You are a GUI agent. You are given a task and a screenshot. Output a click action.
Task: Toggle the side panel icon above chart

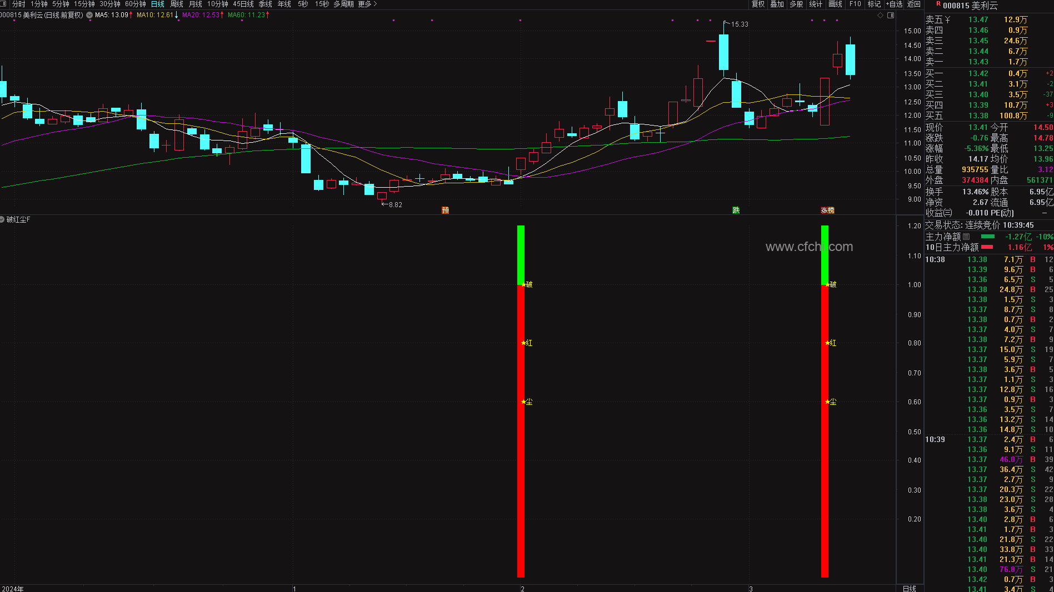[x=891, y=16]
